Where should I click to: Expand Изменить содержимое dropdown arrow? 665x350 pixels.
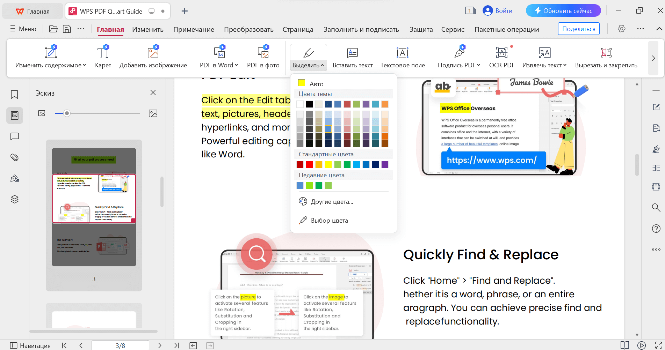point(85,65)
